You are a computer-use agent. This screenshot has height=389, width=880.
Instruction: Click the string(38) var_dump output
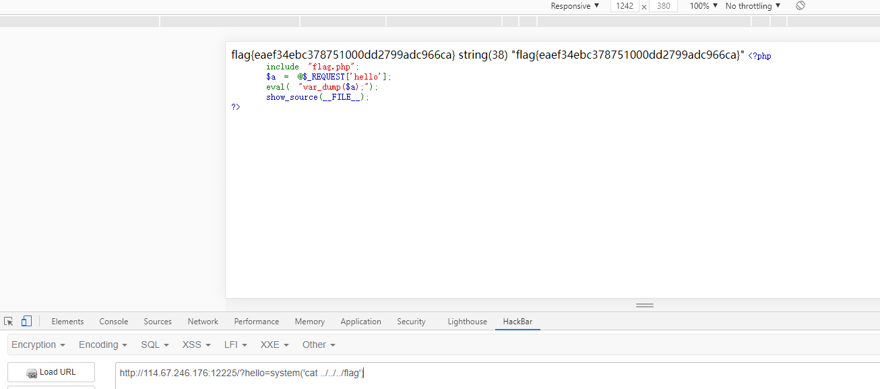click(602, 55)
